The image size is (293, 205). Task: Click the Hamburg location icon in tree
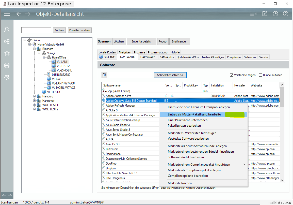point(39,96)
